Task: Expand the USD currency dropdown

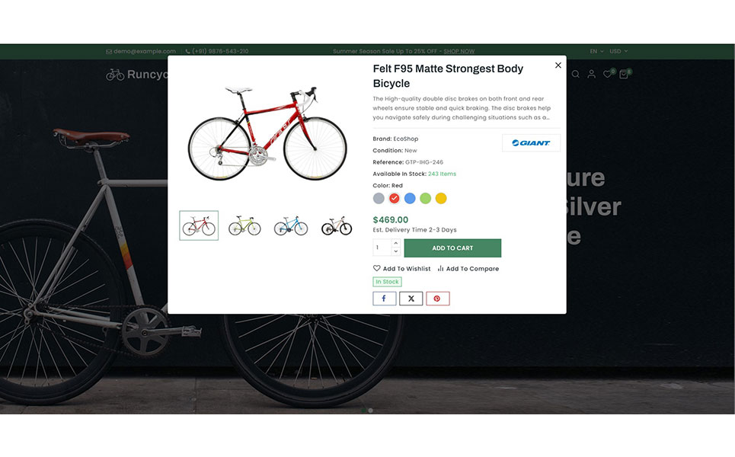Action: click(x=618, y=51)
